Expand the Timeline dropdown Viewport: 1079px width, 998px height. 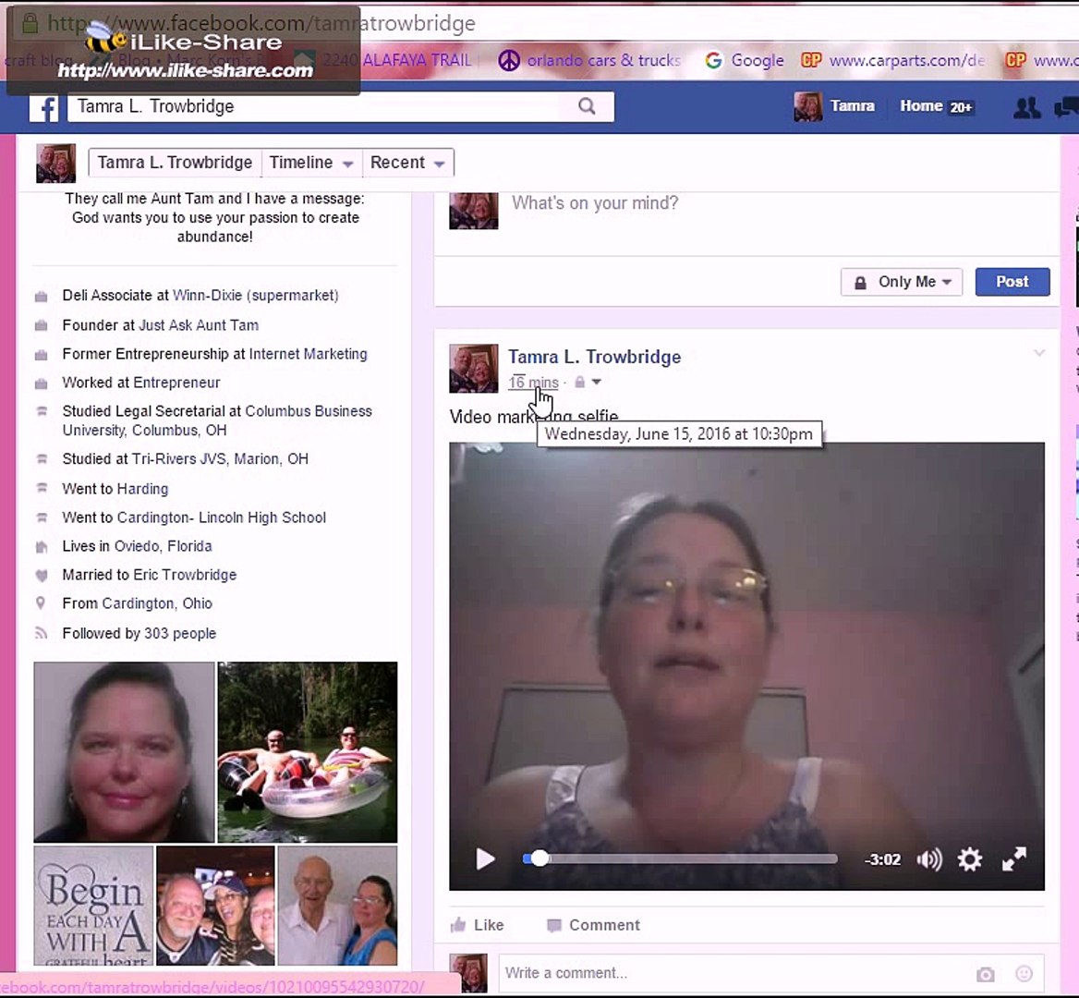pyautogui.click(x=311, y=163)
